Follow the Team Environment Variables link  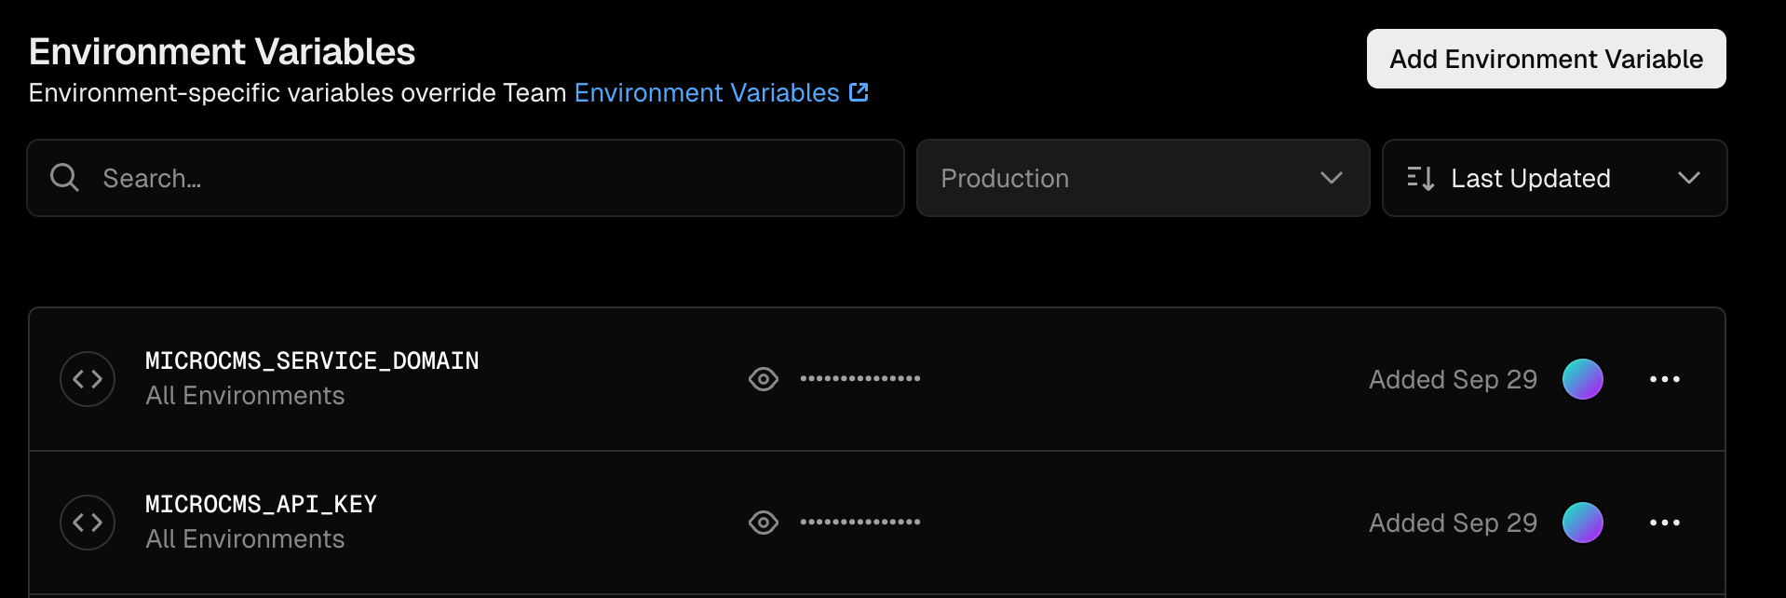pyautogui.click(x=707, y=93)
